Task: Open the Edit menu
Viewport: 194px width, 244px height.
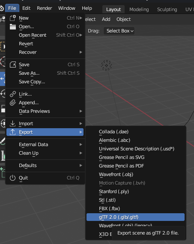Action: coord(27,8)
